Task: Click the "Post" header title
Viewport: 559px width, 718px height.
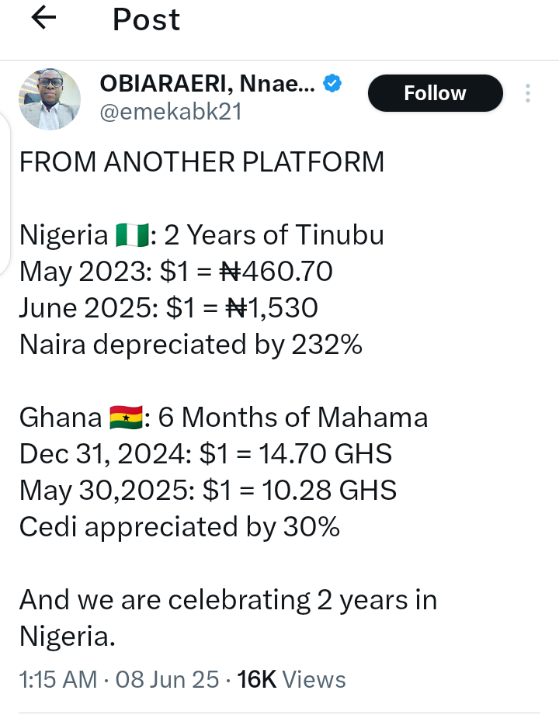Action: (146, 19)
